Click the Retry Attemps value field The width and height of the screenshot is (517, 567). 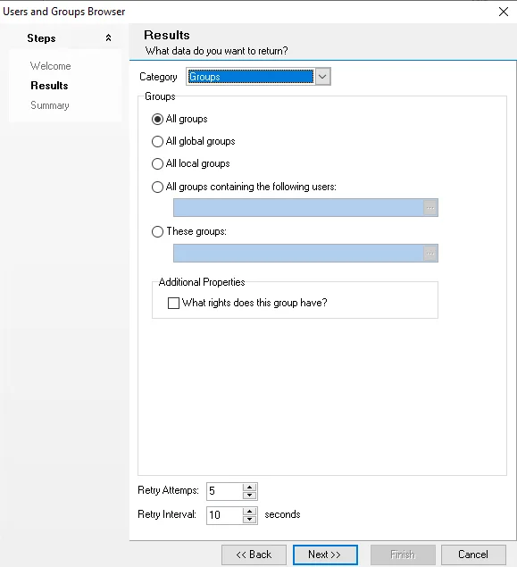tap(224, 491)
